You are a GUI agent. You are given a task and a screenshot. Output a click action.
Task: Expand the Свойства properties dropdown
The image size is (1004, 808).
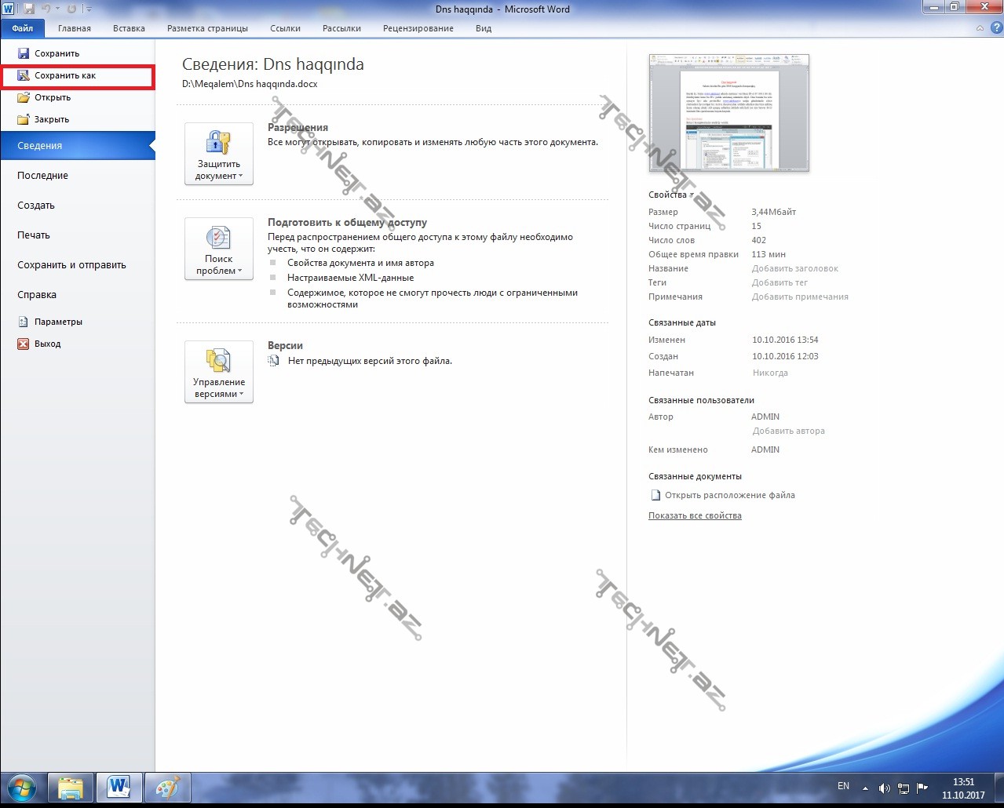pos(670,195)
